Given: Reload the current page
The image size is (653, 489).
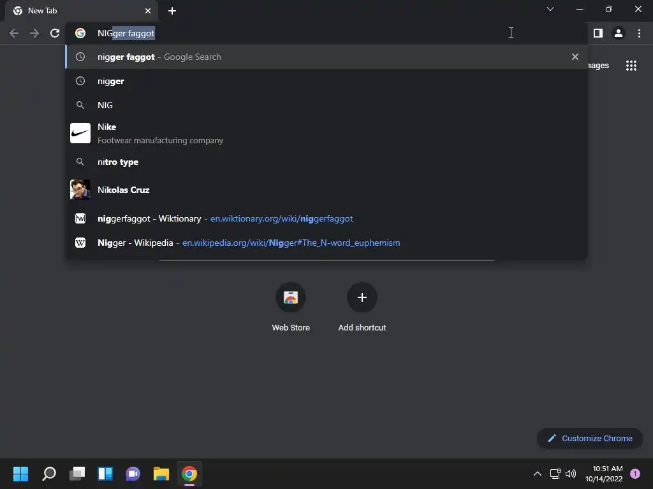Looking at the screenshot, I should coord(55,33).
